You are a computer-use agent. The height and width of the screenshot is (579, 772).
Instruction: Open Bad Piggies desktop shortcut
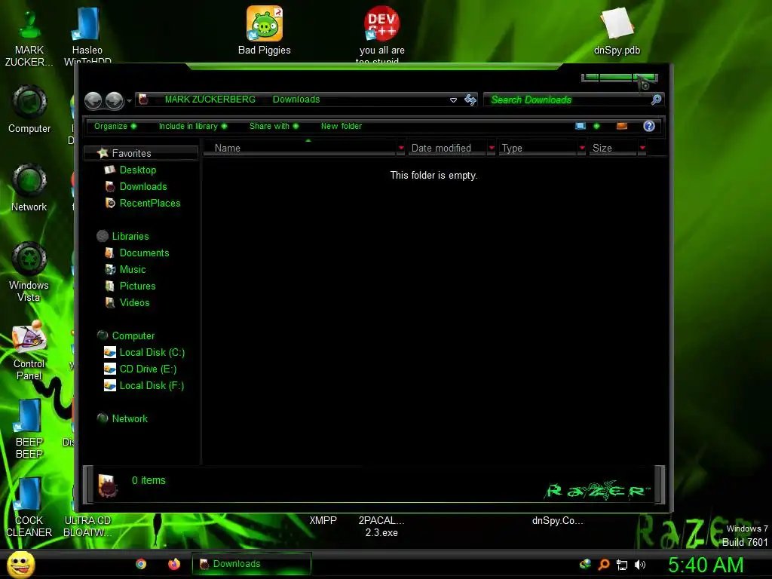(x=265, y=30)
